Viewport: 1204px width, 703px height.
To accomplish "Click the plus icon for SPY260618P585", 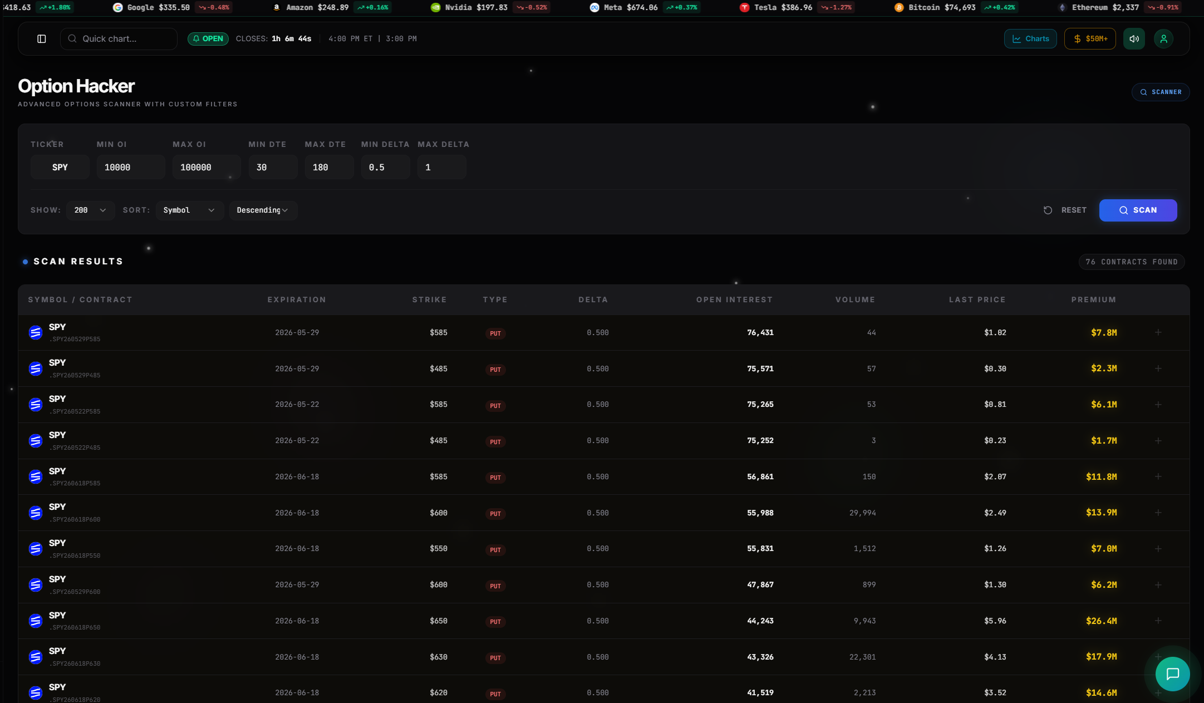I will pyautogui.click(x=1158, y=476).
